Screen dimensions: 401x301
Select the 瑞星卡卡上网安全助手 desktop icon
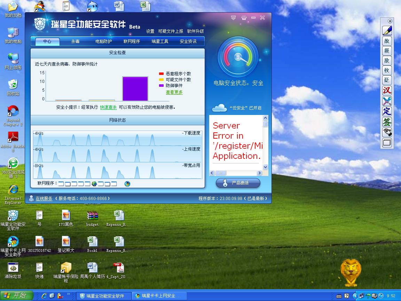[13, 246]
